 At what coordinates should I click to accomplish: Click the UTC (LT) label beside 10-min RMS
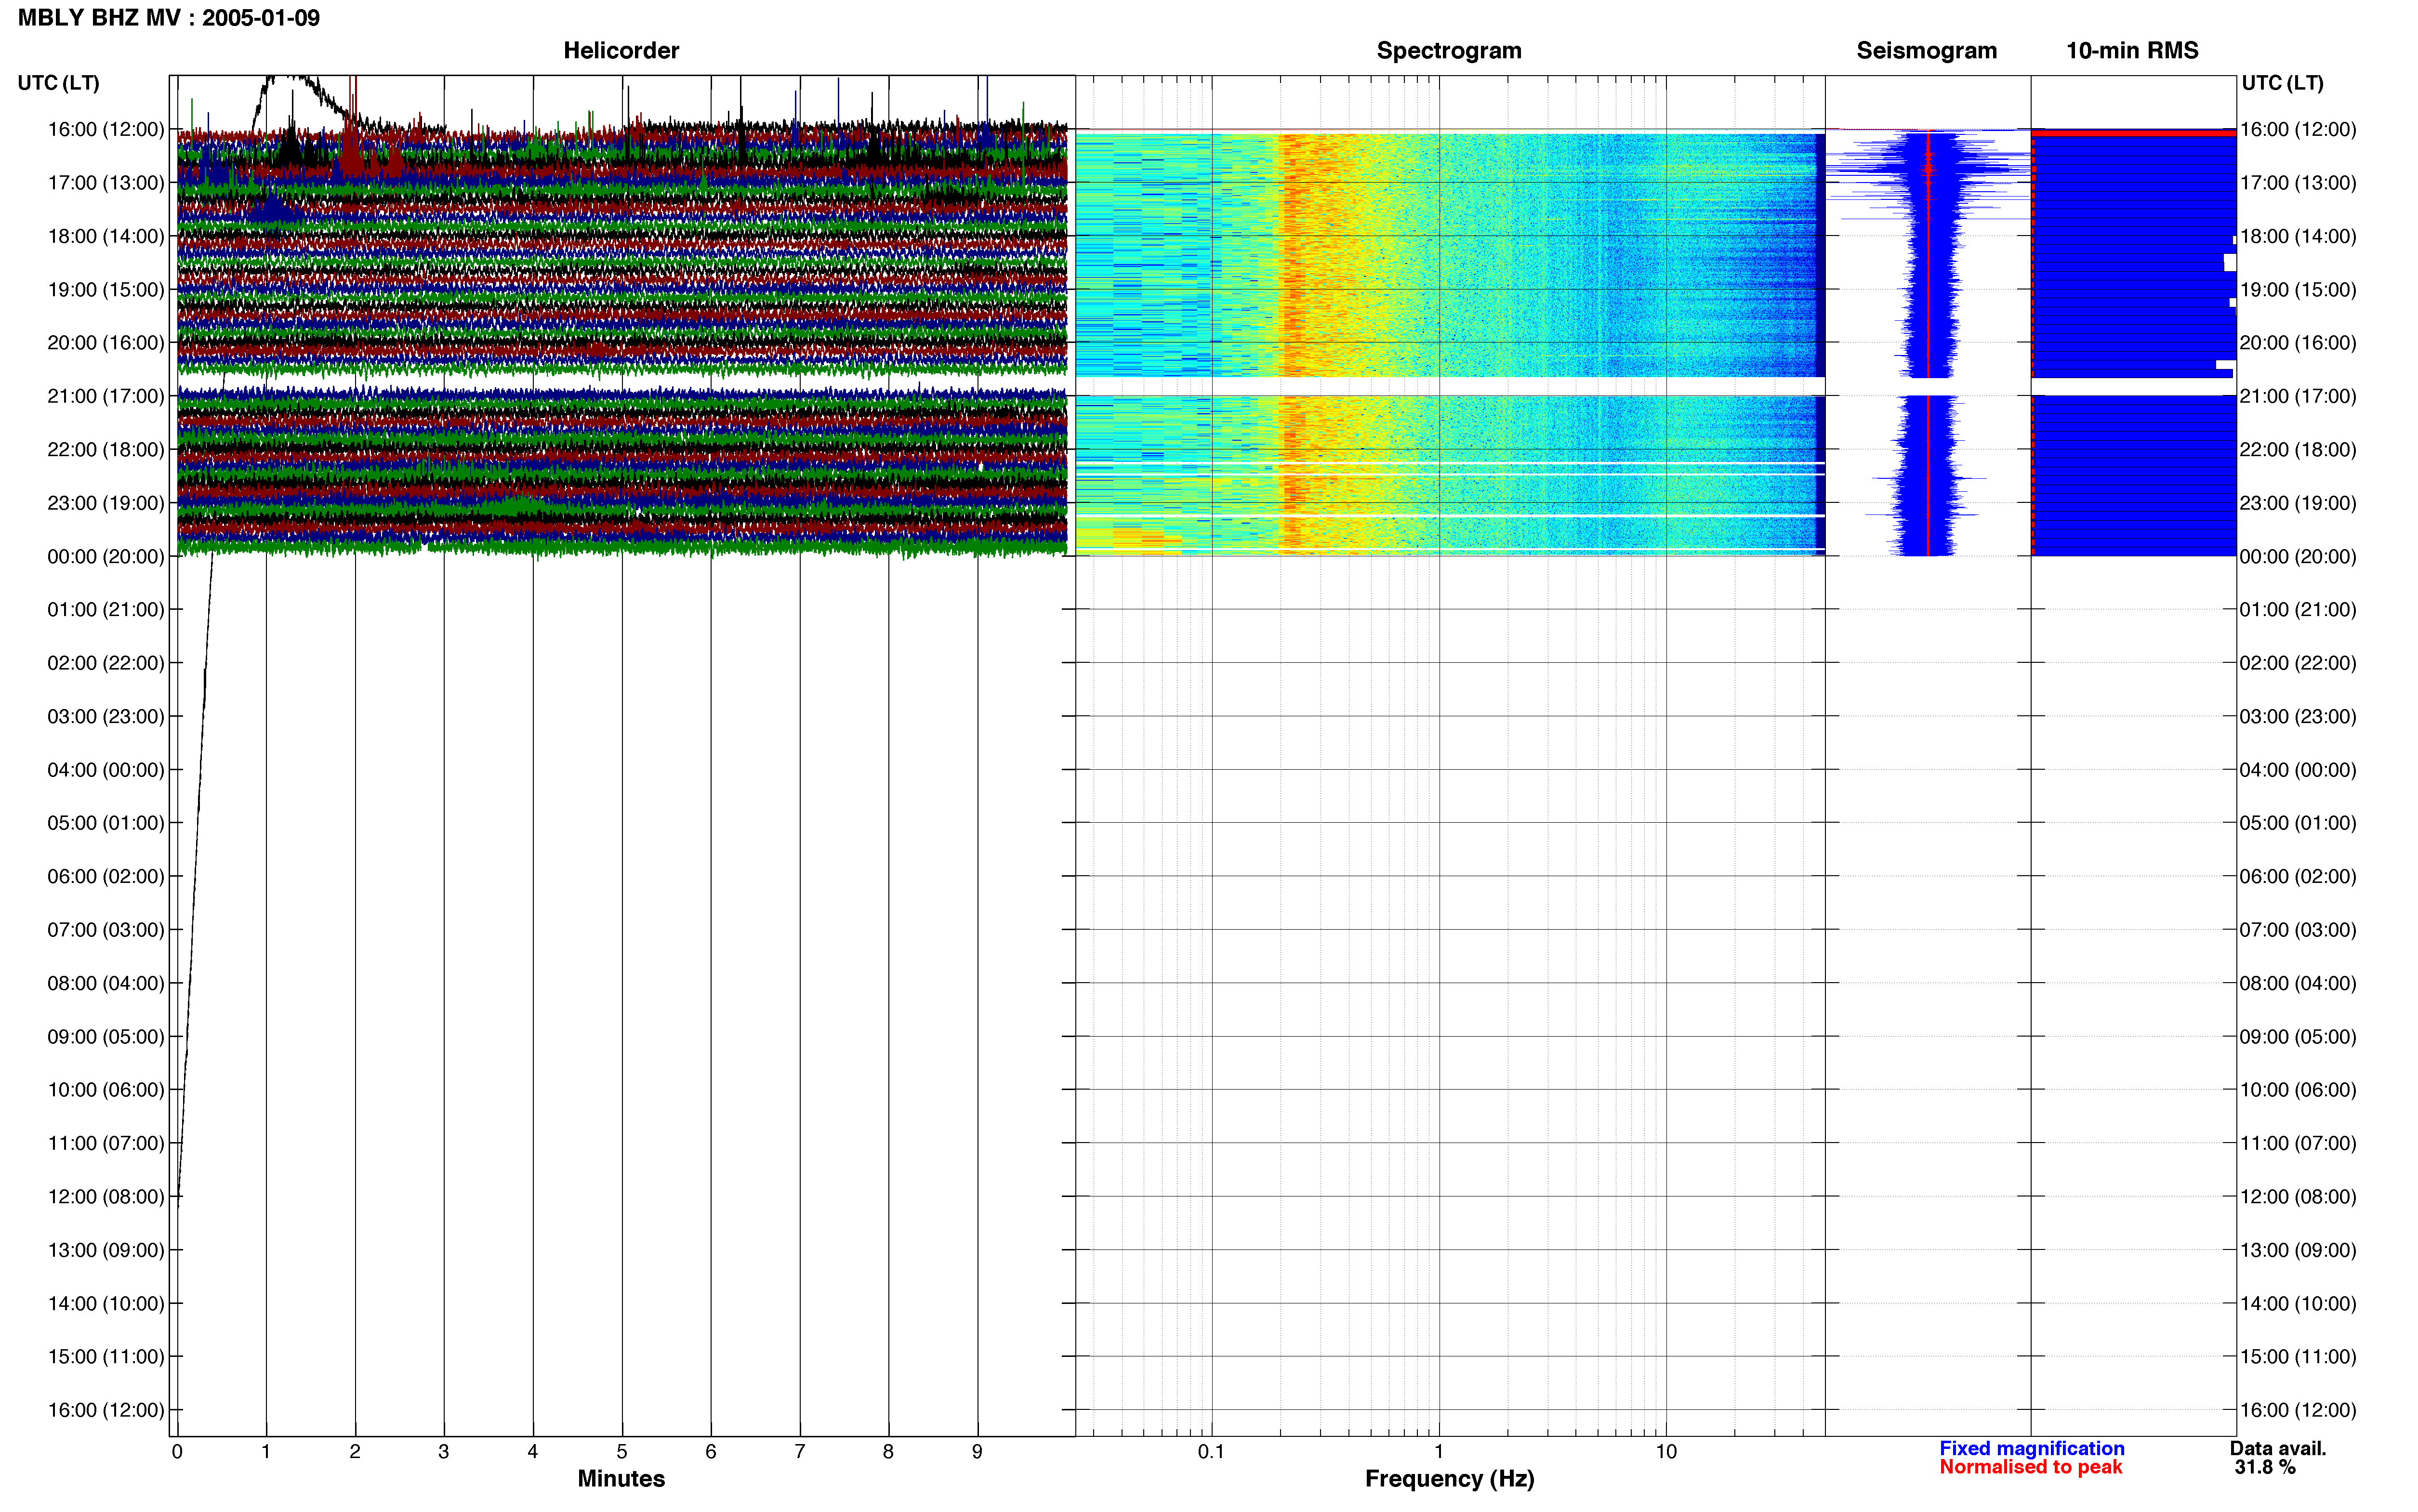(2282, 83)
